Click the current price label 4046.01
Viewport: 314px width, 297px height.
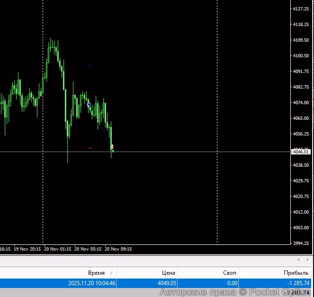(301, 152)
